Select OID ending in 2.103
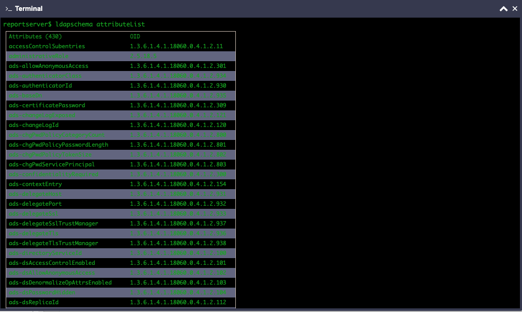The width and height of the screenshot is (522, 312). [x=178, y=282]
